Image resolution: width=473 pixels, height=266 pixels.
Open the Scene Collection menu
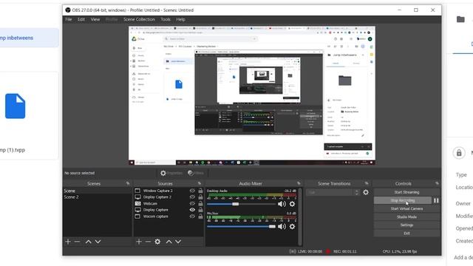point(139,19)
